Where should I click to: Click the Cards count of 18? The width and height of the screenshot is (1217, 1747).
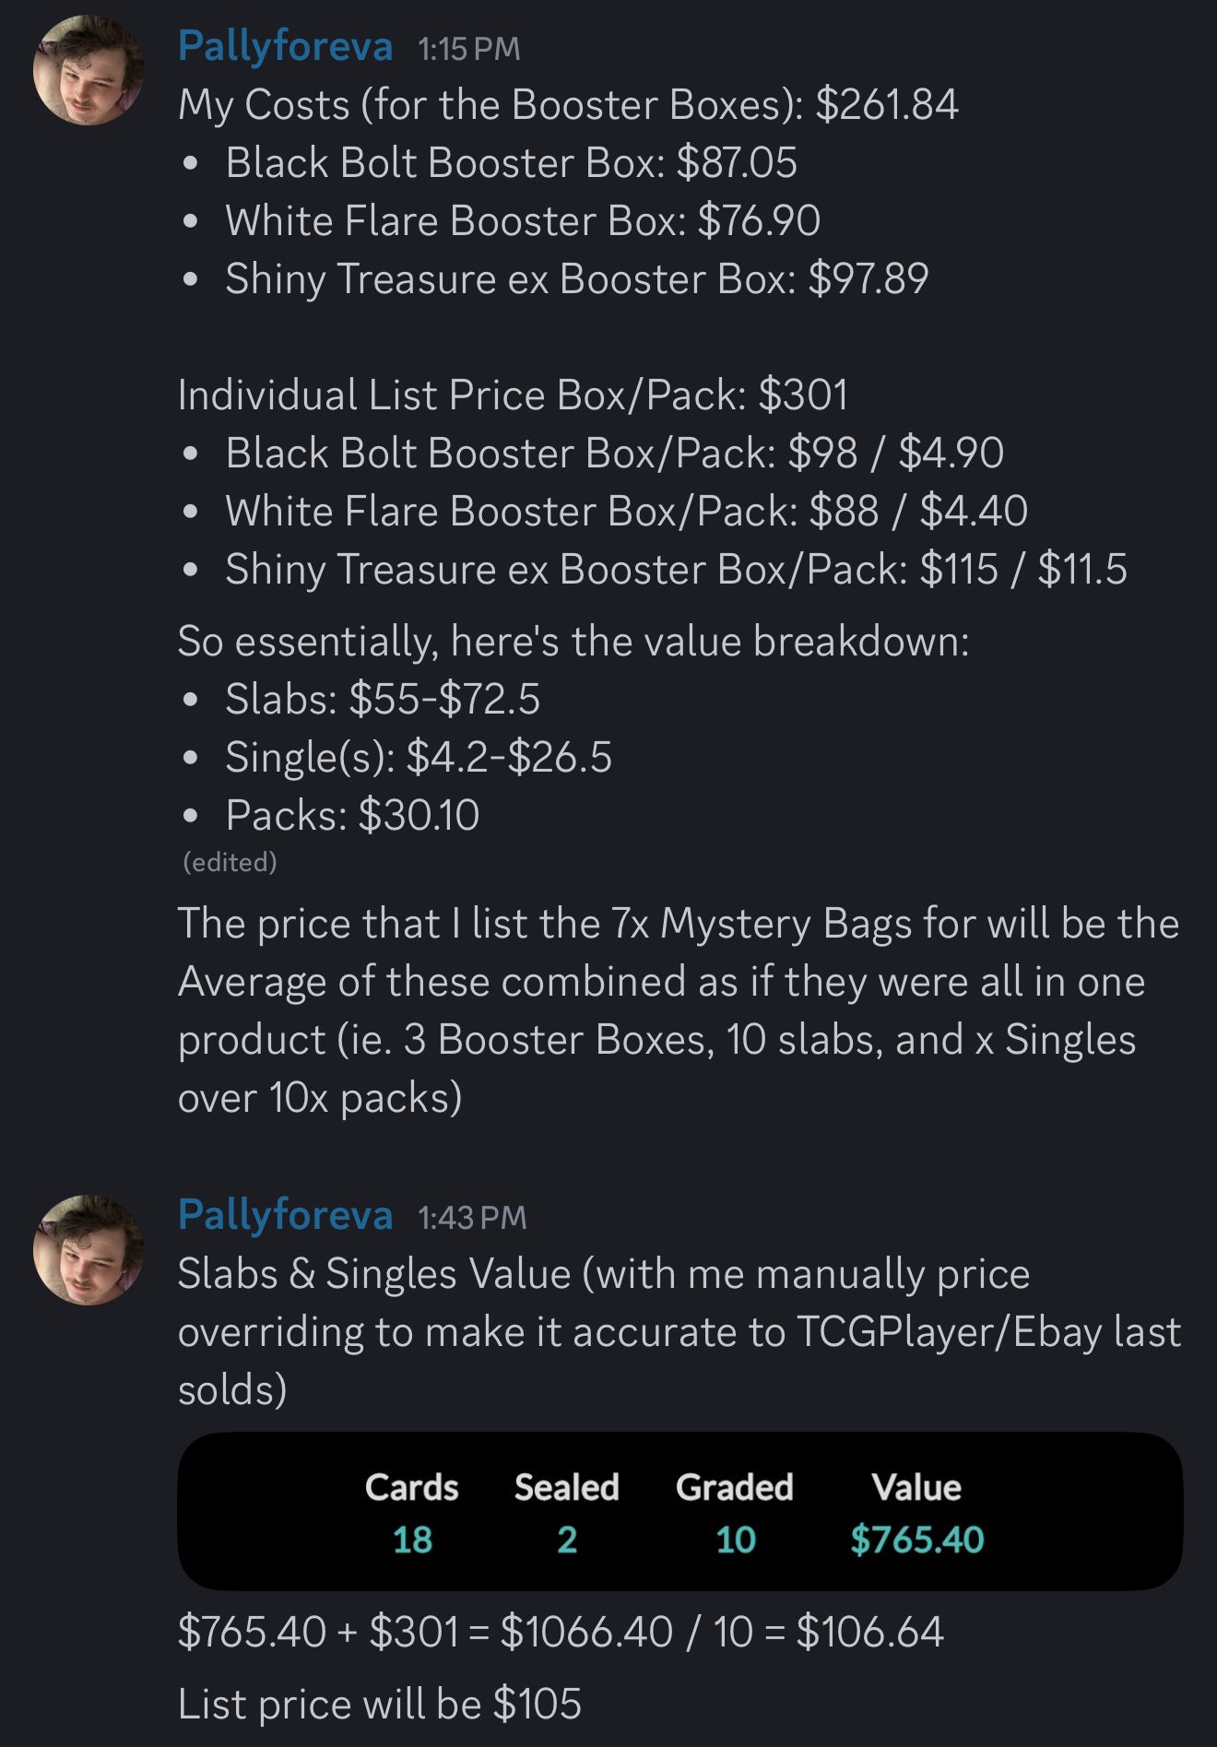pos(412,1540)
